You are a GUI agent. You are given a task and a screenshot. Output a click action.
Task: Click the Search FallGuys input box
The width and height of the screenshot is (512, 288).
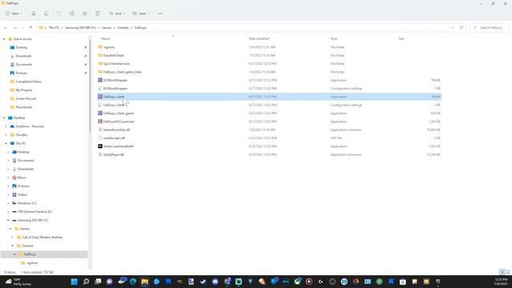pyautogui.click(x=489, y=28)
